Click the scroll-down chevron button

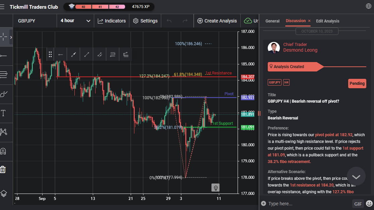pos(356,177)
